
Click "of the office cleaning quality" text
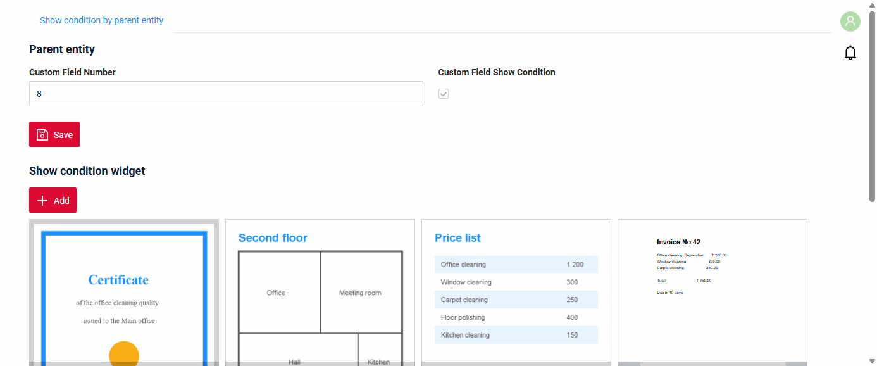point(118,303)
